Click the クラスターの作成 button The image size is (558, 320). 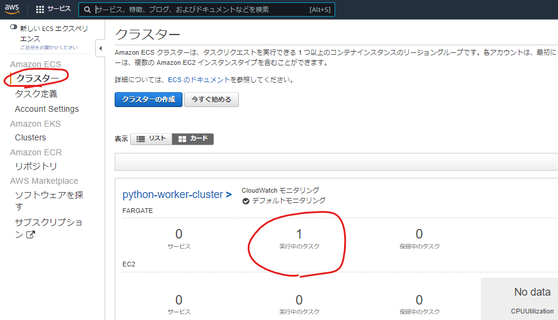click(149, 99)
